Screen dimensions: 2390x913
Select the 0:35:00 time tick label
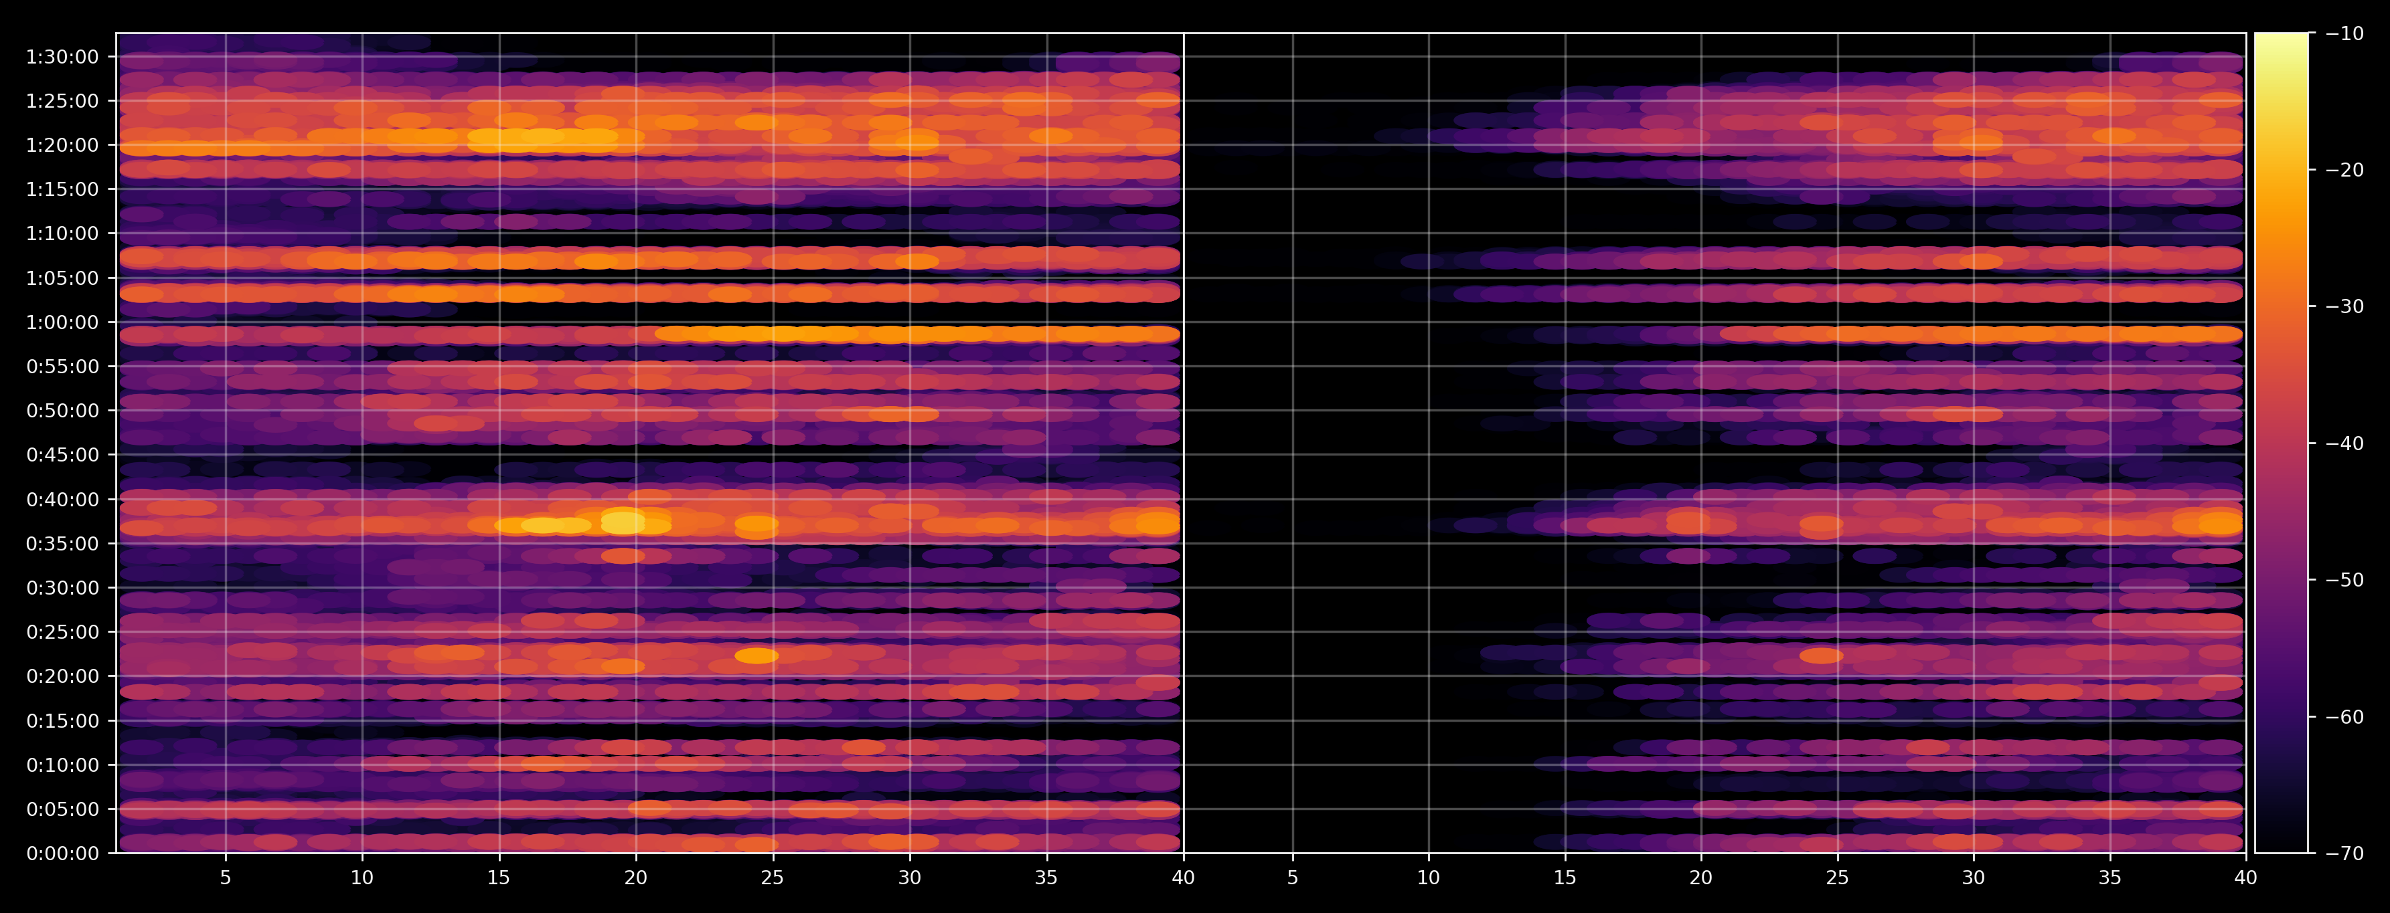click(62, 543)
